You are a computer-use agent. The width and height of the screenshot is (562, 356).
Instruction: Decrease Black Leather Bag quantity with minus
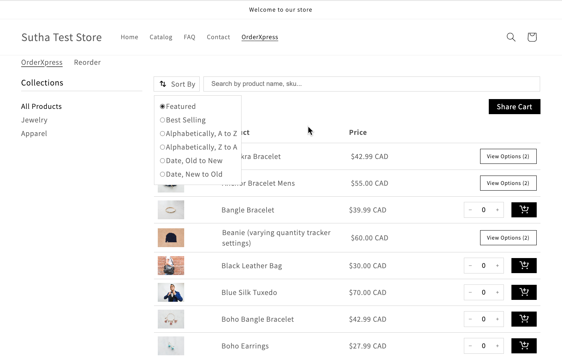[x=470, y=266]
